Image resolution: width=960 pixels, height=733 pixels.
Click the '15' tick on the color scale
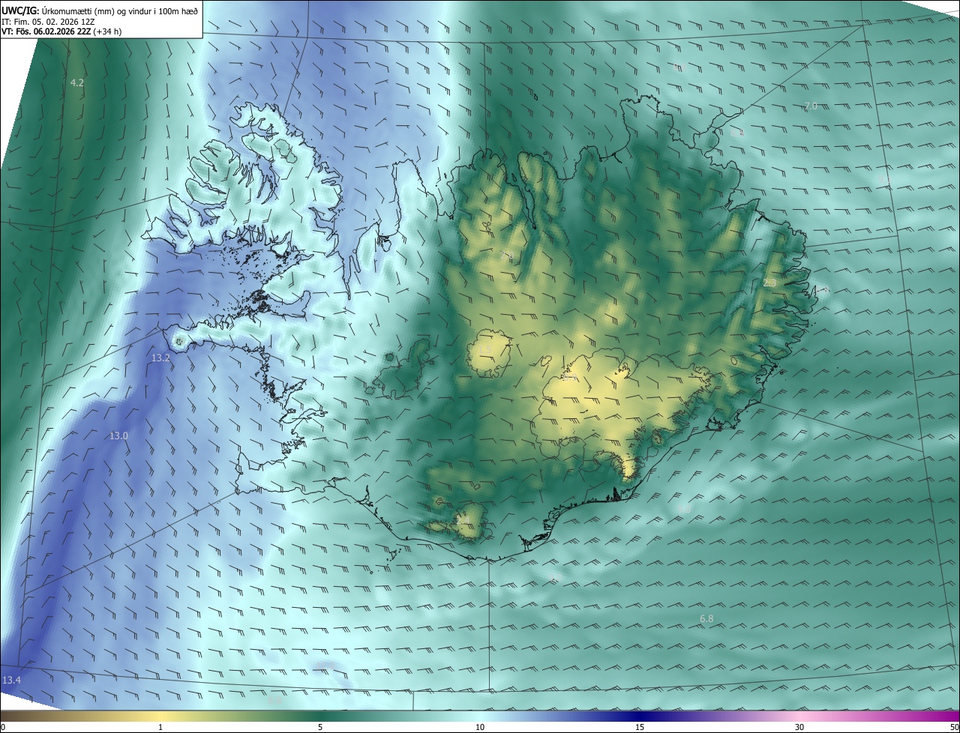pos(640,727)
